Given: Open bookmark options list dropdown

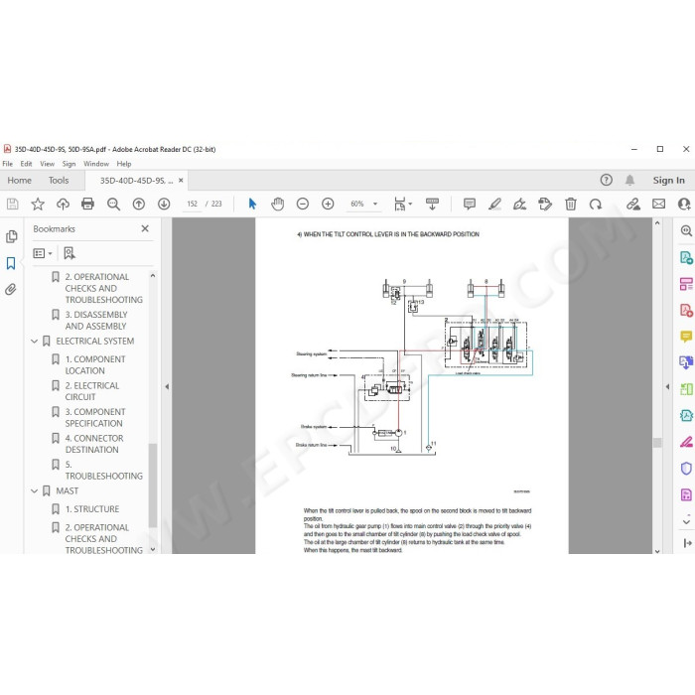Looking at the screenshot, I should click(x=43, y=253).
